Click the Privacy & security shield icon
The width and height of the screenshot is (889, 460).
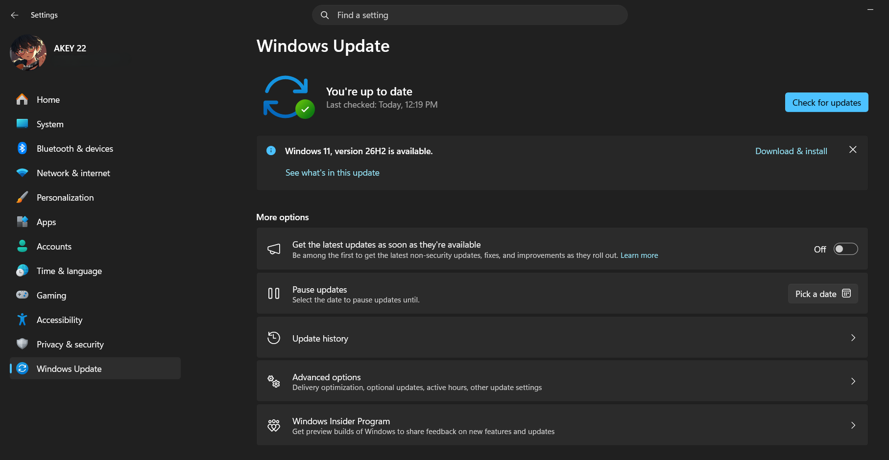tap(22, 344)
